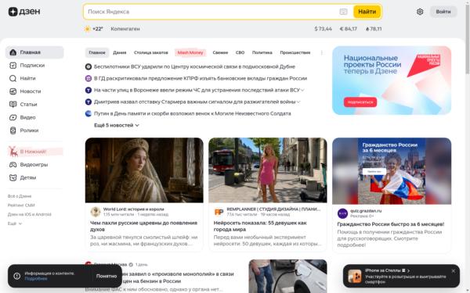The height and width of the screenshot is (293, 470).
Task: Click source icon of Воронеж ЧС news
Action: pos(89,90)
